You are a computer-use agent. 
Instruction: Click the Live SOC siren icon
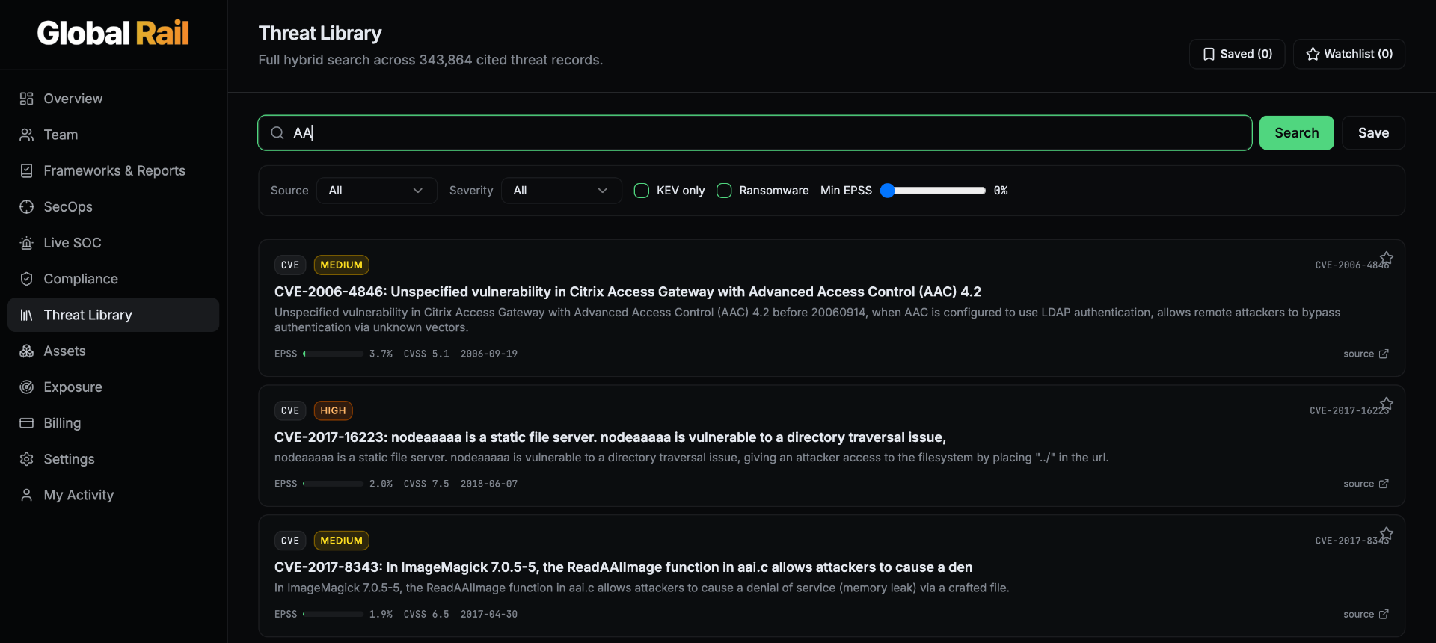27,243
